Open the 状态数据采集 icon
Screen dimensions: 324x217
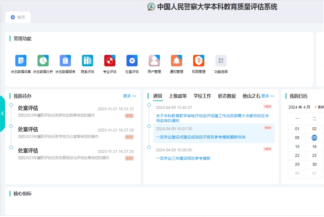coord(21,61)
